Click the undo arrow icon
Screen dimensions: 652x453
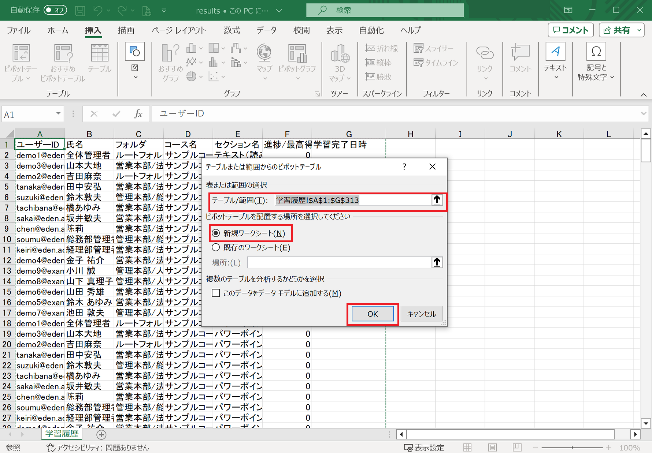click(x=98, y=11)
